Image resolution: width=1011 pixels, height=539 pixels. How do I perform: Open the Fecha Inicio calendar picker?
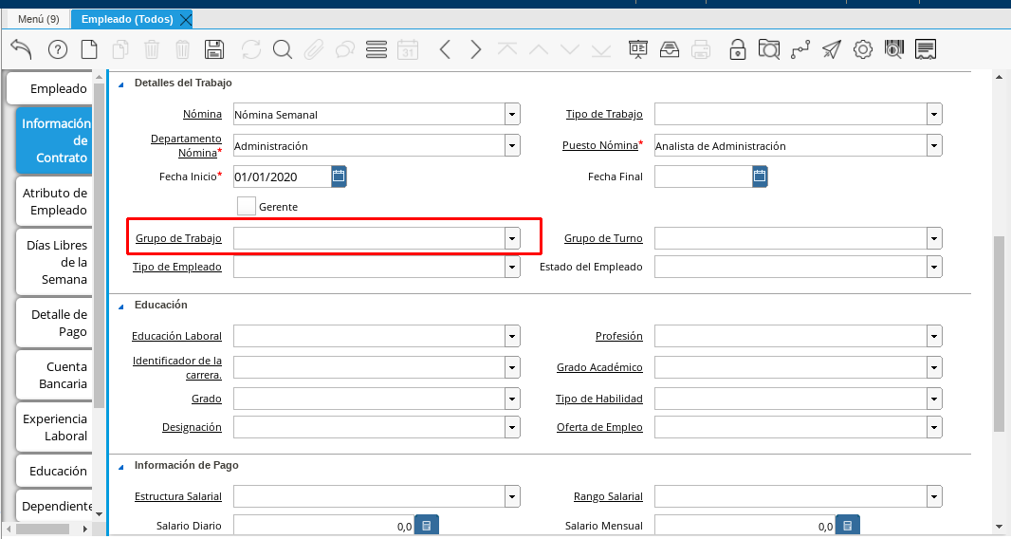(339, 176)
